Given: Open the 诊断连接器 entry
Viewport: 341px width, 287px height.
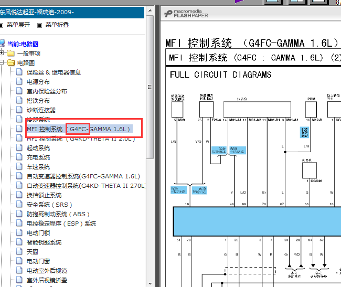Looking at the screenshot, I should (x=41, y=110).
